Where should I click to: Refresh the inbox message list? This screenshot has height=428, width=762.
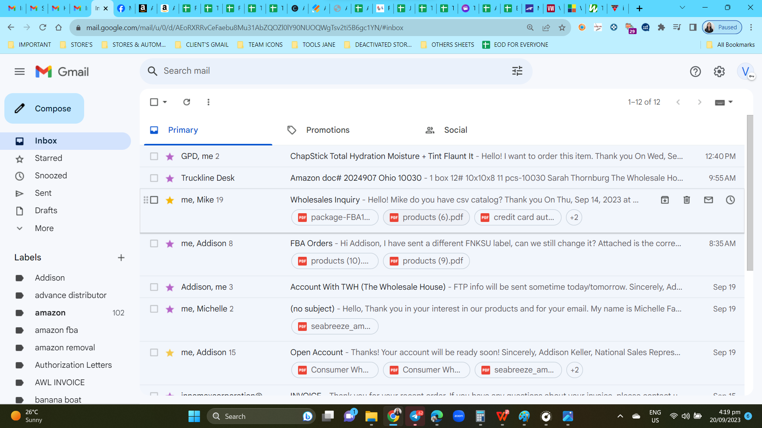187,102
